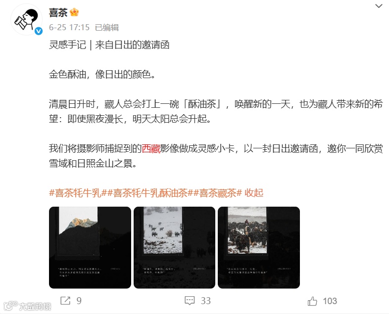389x314 pixels.
Task: Click the blue verified badge on avatar
Action: click(39, 31)
